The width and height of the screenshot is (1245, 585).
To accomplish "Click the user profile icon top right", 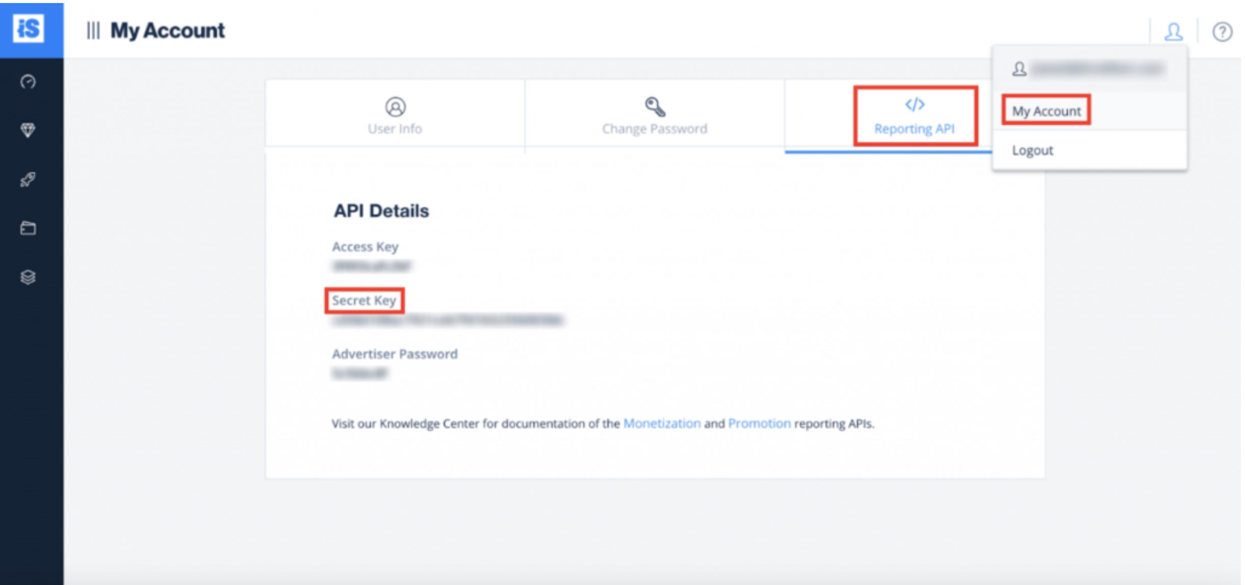I will coord(1178,32).
